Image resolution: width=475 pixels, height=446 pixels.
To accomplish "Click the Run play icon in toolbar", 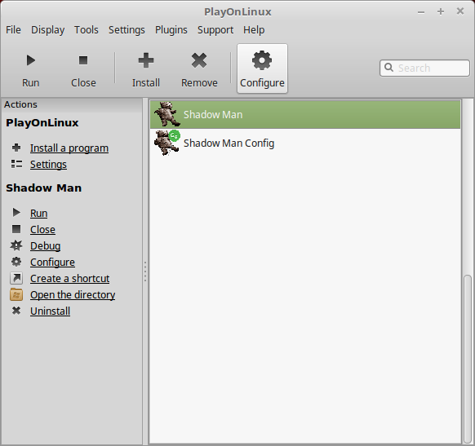I will (30, 60).
